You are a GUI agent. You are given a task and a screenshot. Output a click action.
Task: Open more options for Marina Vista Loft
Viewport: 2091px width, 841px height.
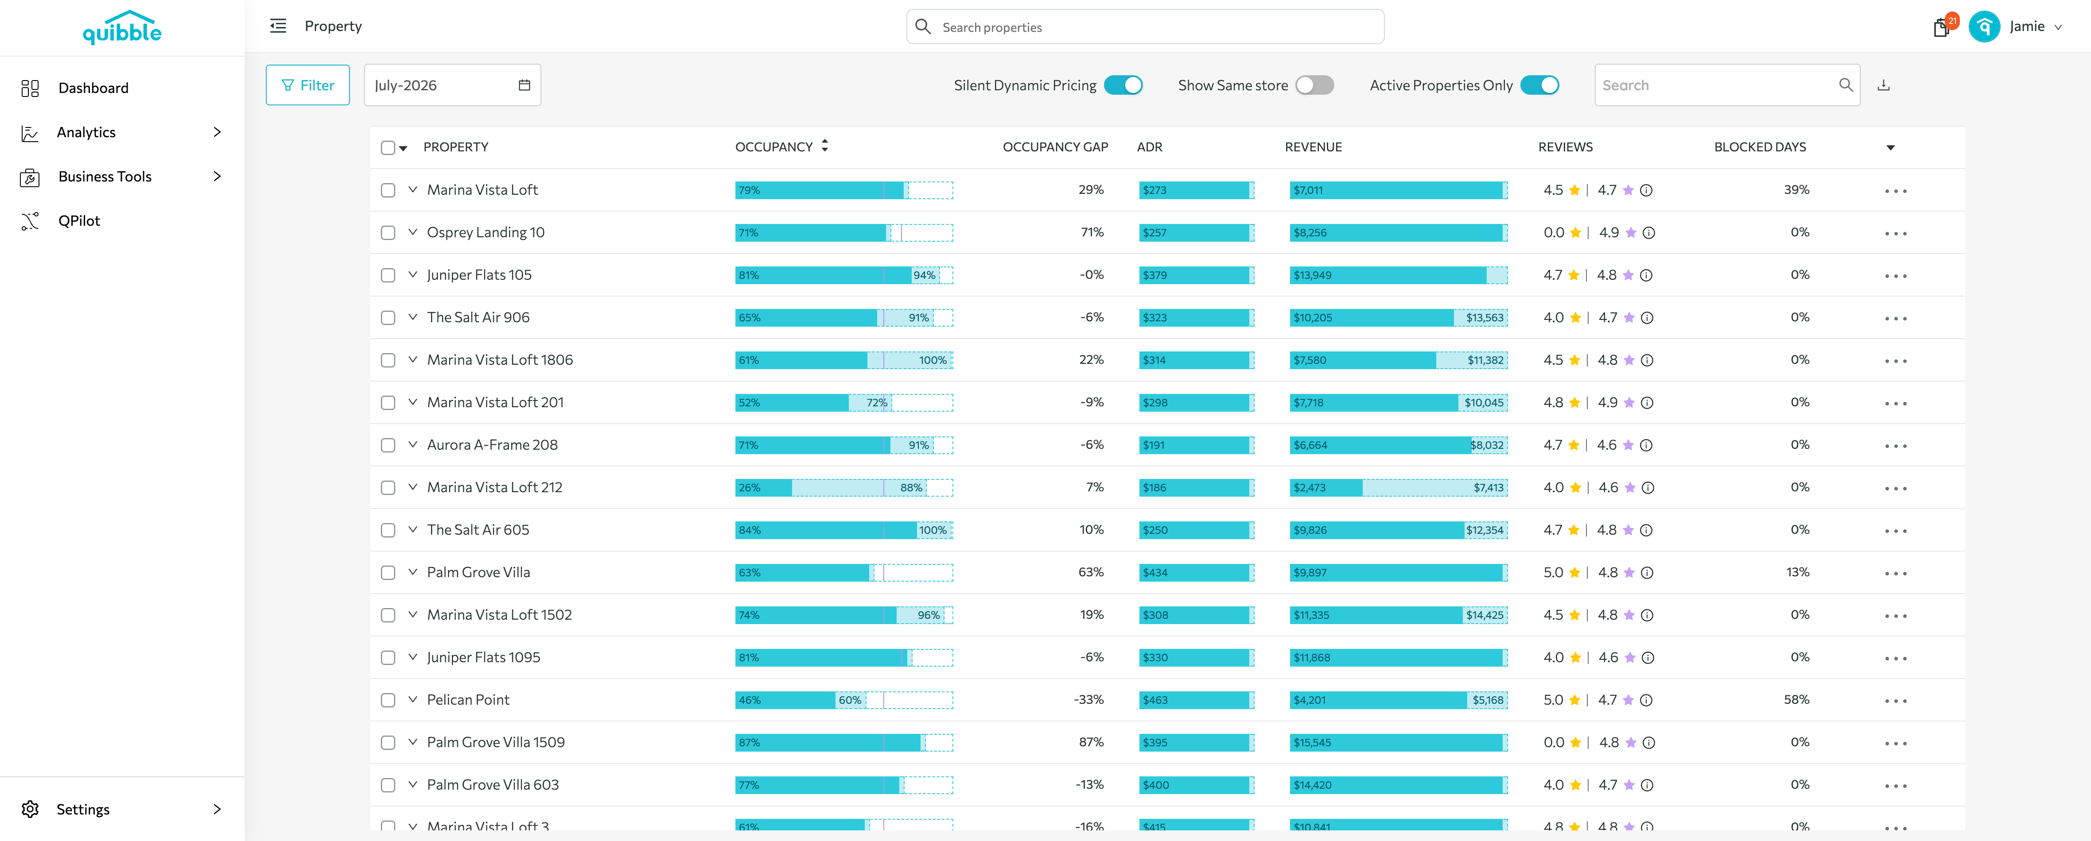1895,191
